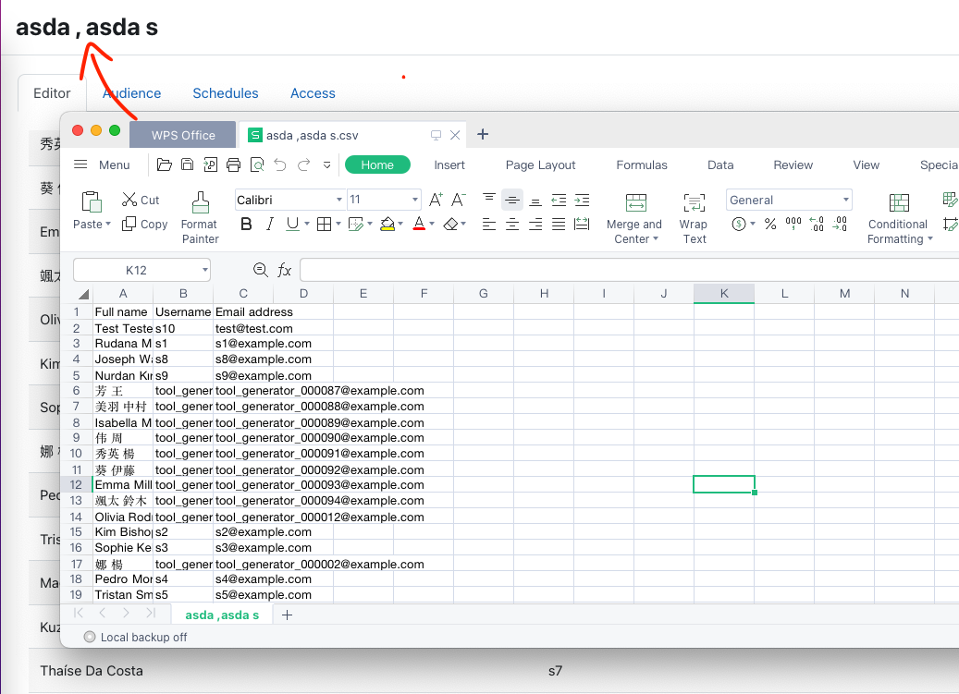This screenshot has height=694, width=959.
Task: Add a new document tab with plus
Action: pyautogui.click(x=483, y=134)
